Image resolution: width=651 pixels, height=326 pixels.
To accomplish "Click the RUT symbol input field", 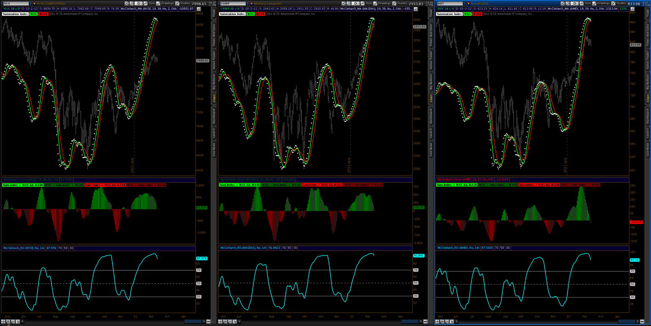I will pos(450,3).
